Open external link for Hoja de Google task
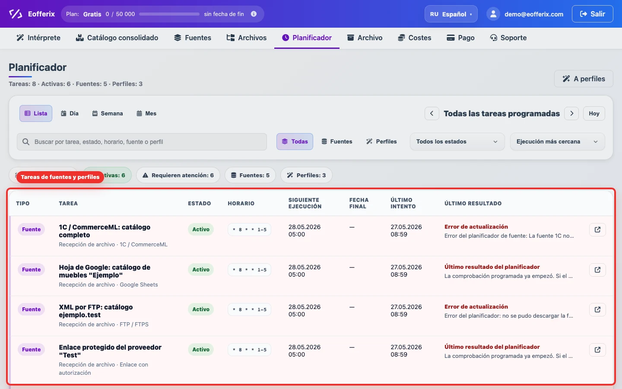The image size is (622, 389). coord(597,270)
